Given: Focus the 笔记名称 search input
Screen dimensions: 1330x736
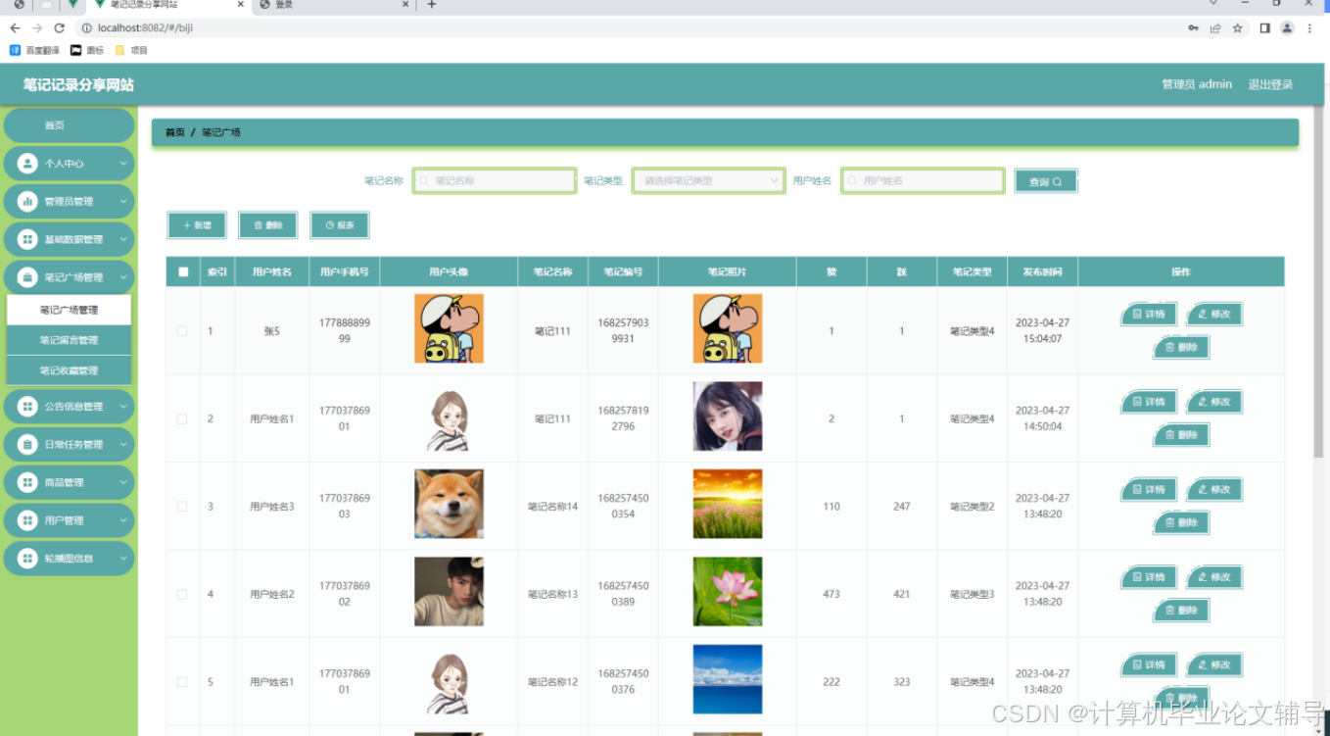Looking at the screenshot, I should click(495, 181).
